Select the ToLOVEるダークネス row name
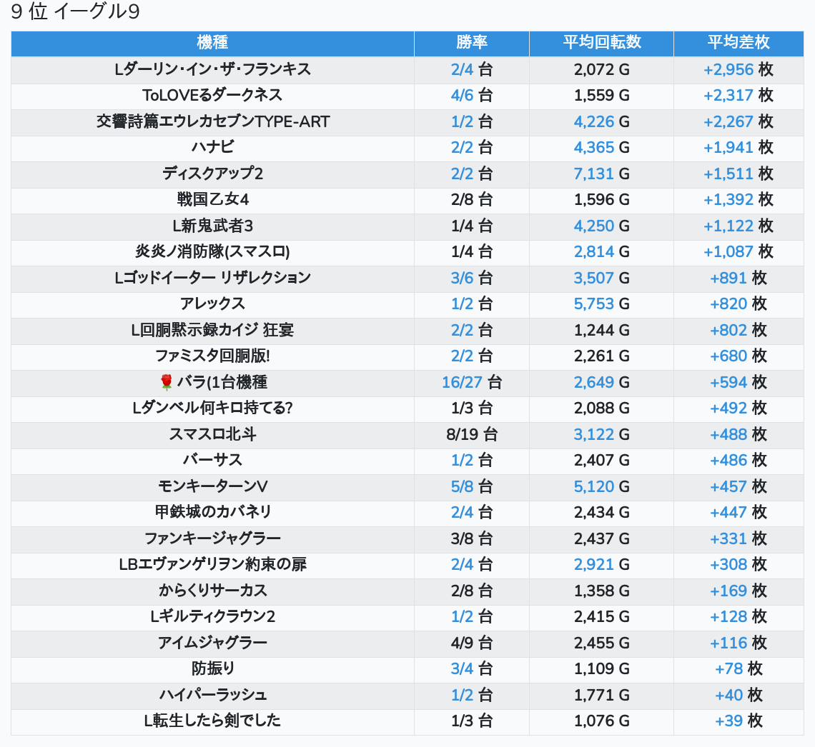The image size is (815, 747). (212, 96)
